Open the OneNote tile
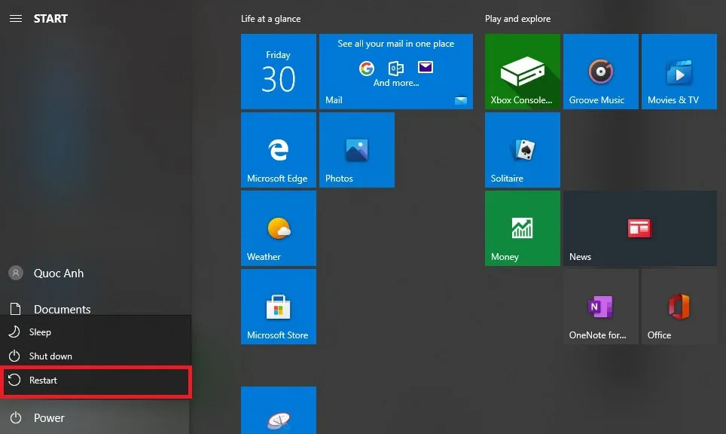The height and width of the screenshot is (434, 726). click(600, 307)
